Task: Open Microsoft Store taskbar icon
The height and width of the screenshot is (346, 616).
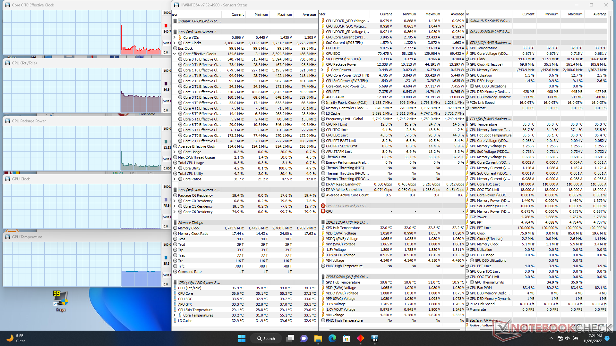Action: pos(346,338)
